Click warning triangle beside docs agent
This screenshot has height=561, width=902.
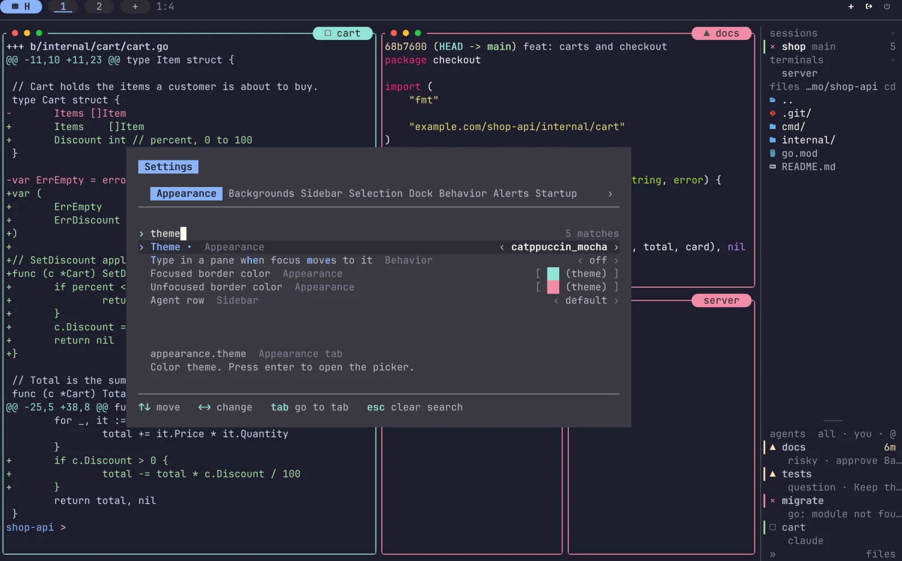772,447
